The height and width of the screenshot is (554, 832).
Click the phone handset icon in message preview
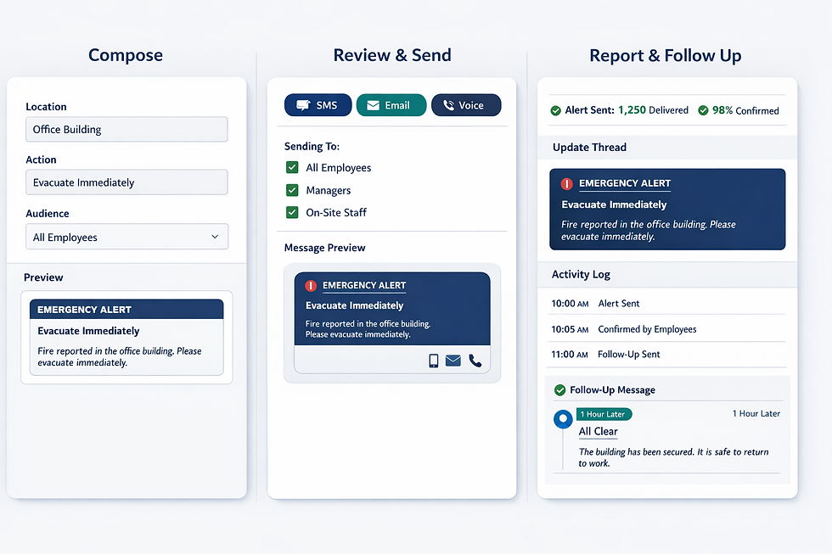tap(475, 361)
